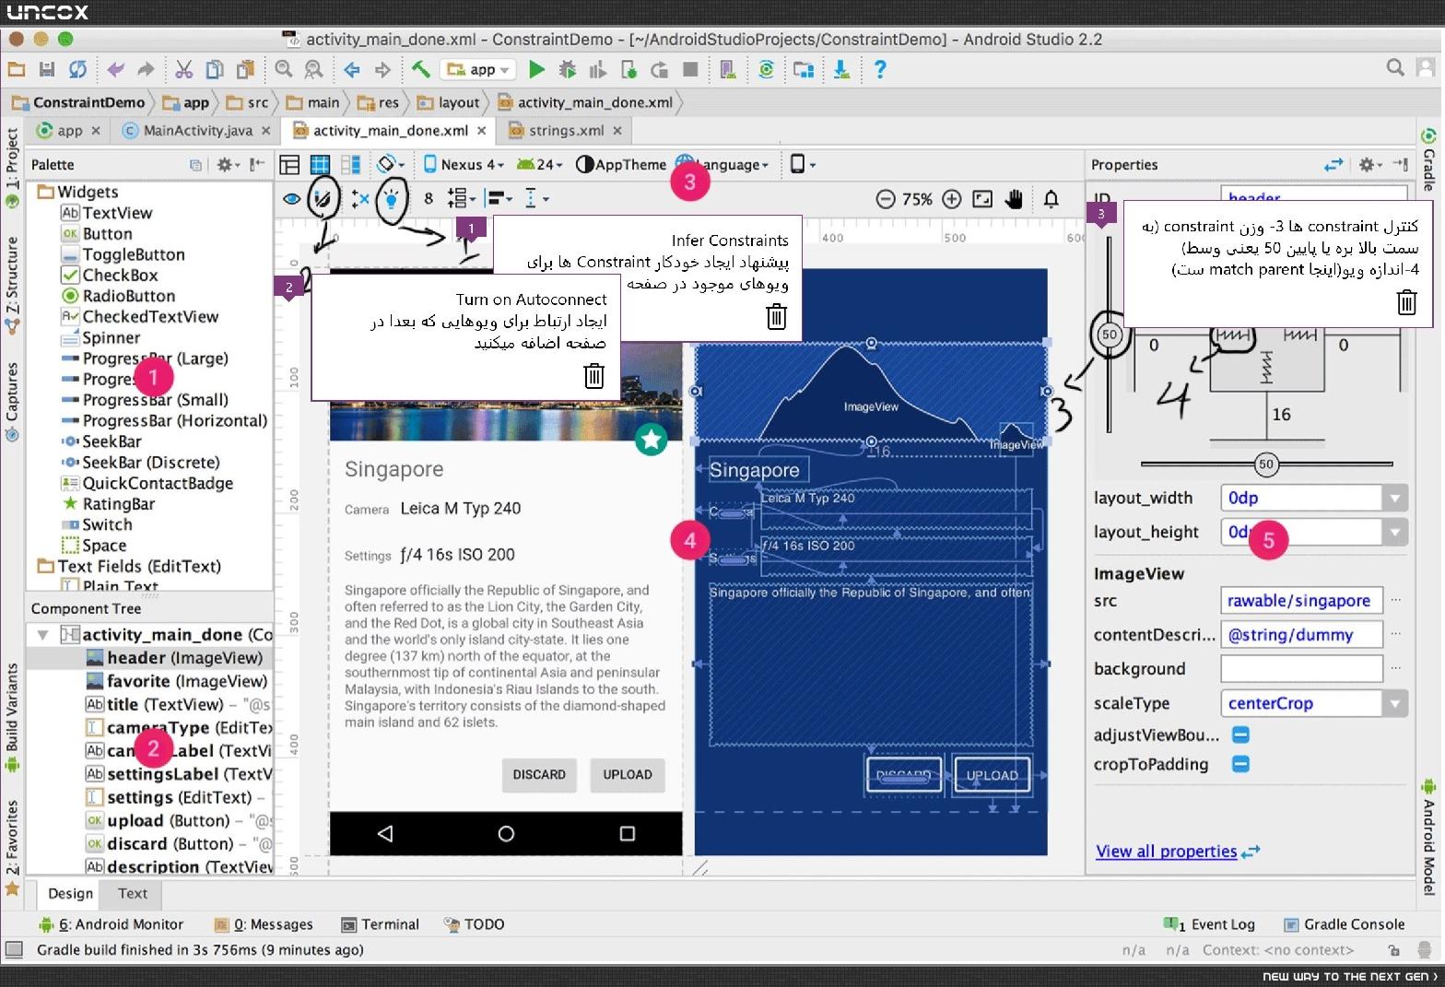Open the API 24 version dropdown

click(540, 165)
